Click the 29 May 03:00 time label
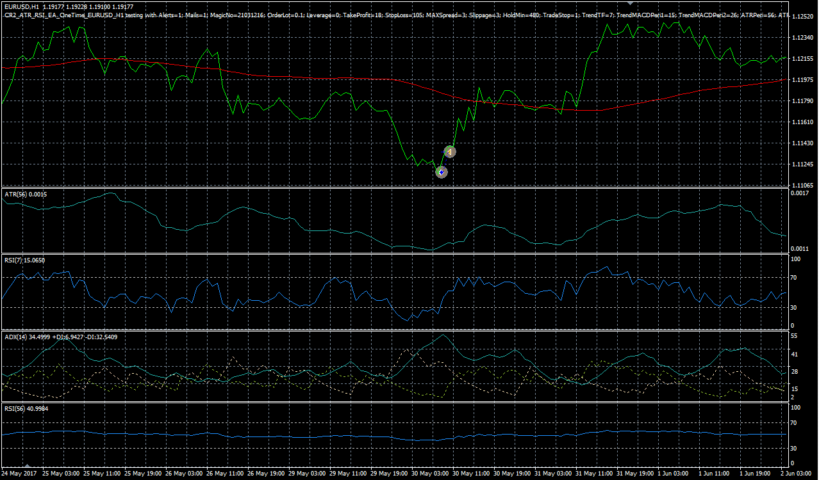819x480 pixels. pos(307,474)
